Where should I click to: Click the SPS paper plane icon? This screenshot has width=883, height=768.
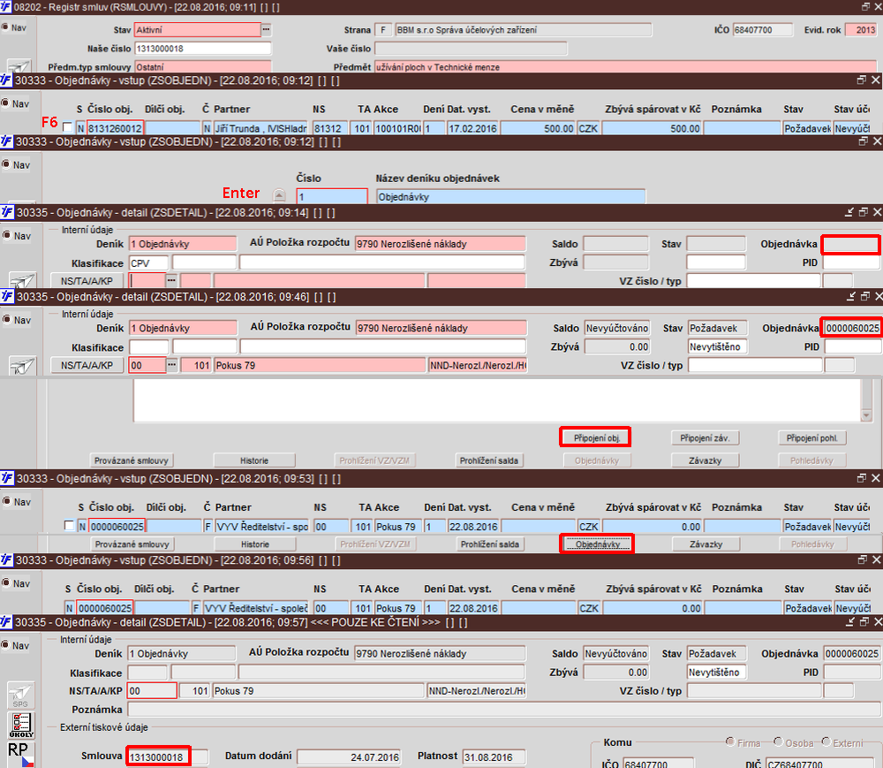coord(20,696)
